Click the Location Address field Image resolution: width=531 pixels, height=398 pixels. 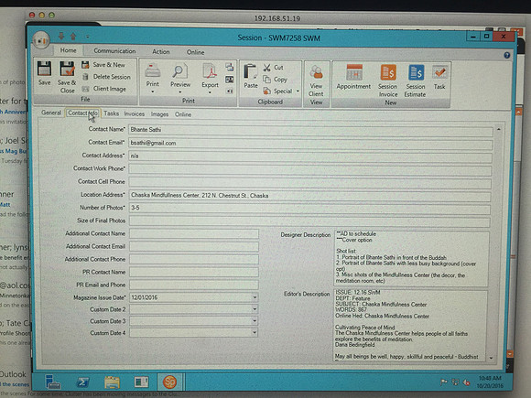[309, 196]
